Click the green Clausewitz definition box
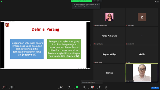 point(64,49)
